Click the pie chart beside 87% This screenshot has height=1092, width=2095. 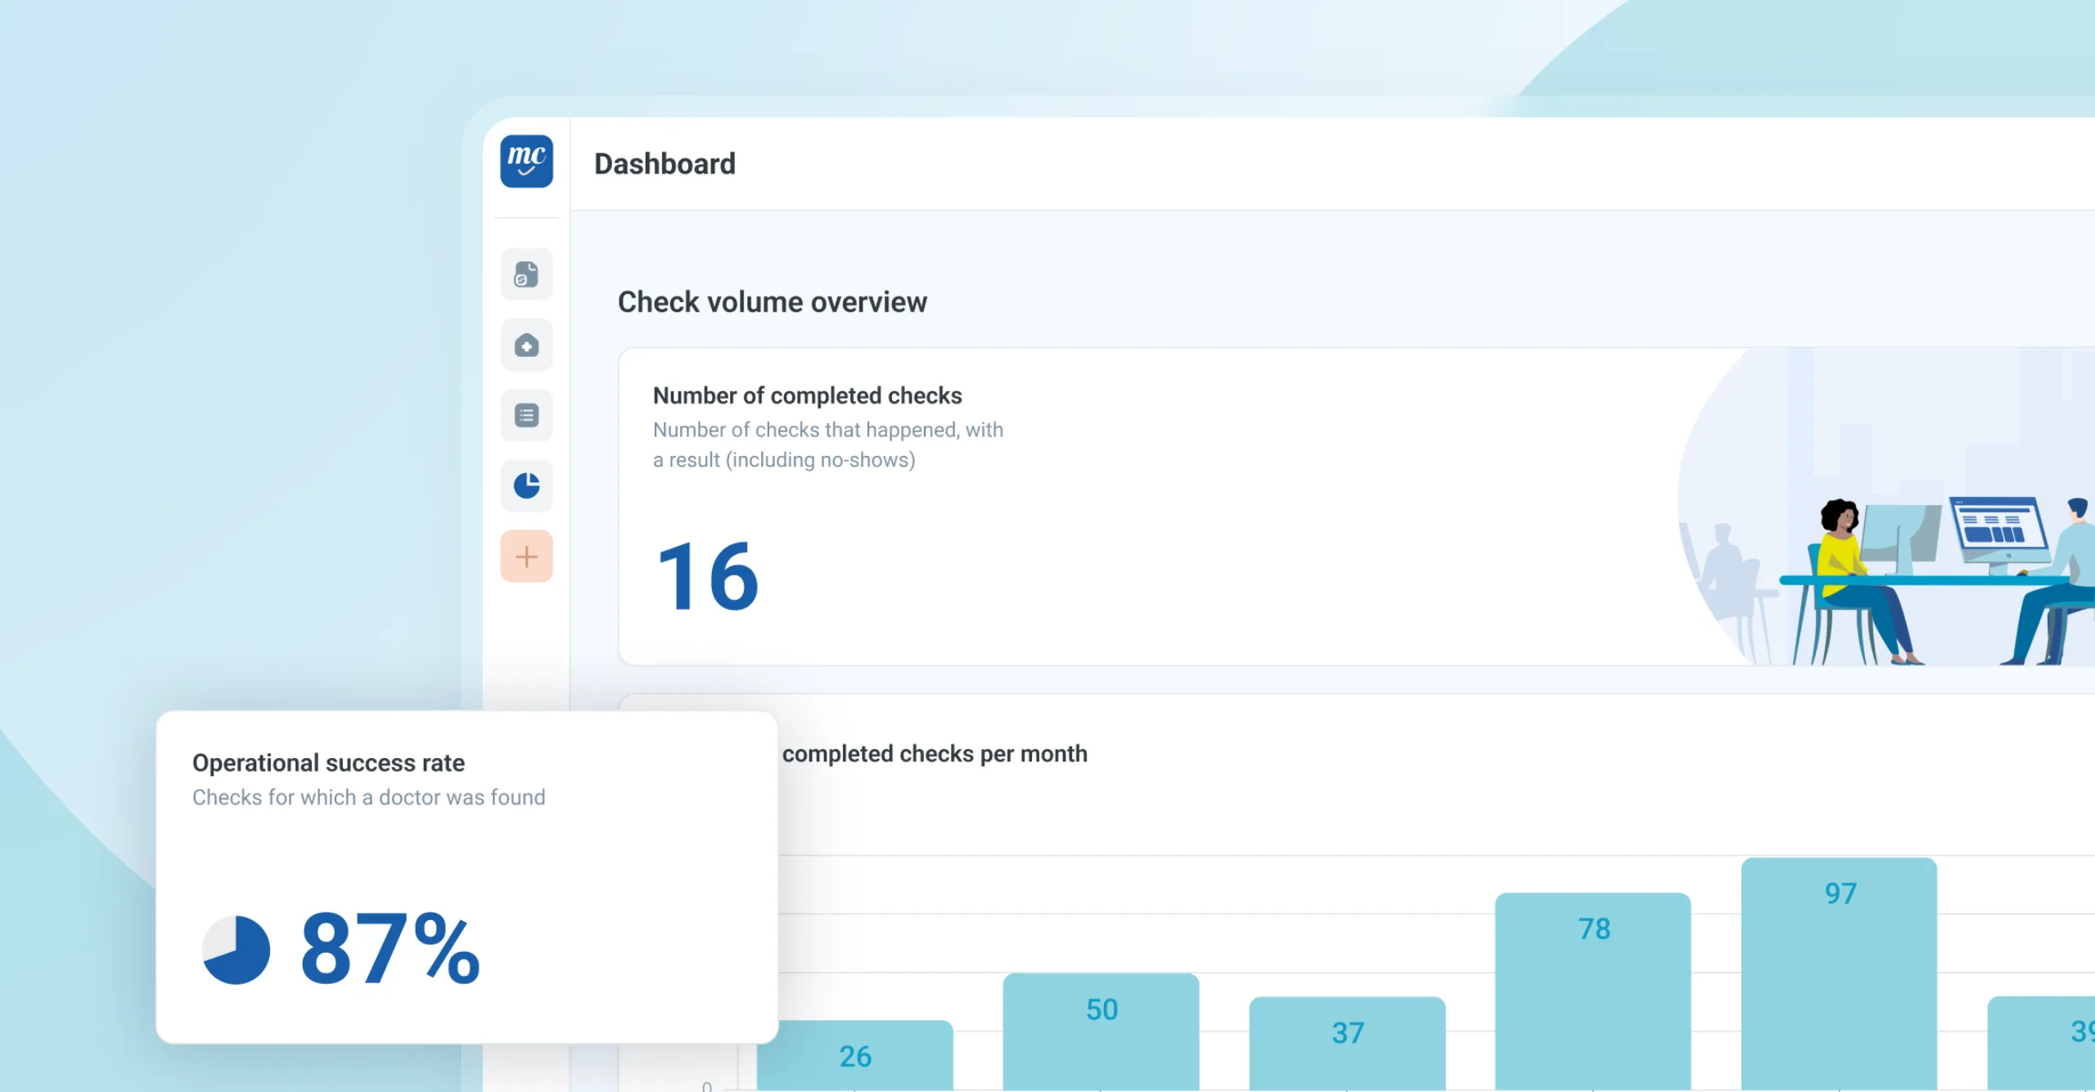(236, 950)
